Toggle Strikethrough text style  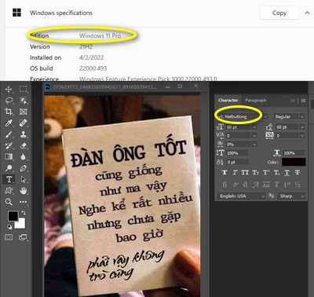pyautogui.click(x=298, y=172)
